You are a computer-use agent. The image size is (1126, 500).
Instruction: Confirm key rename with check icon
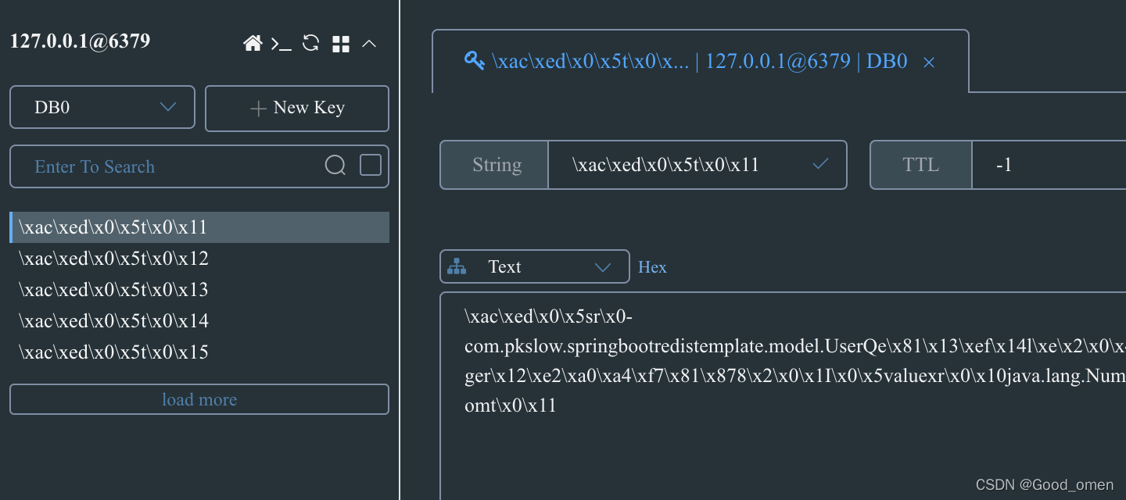point(820,164)
